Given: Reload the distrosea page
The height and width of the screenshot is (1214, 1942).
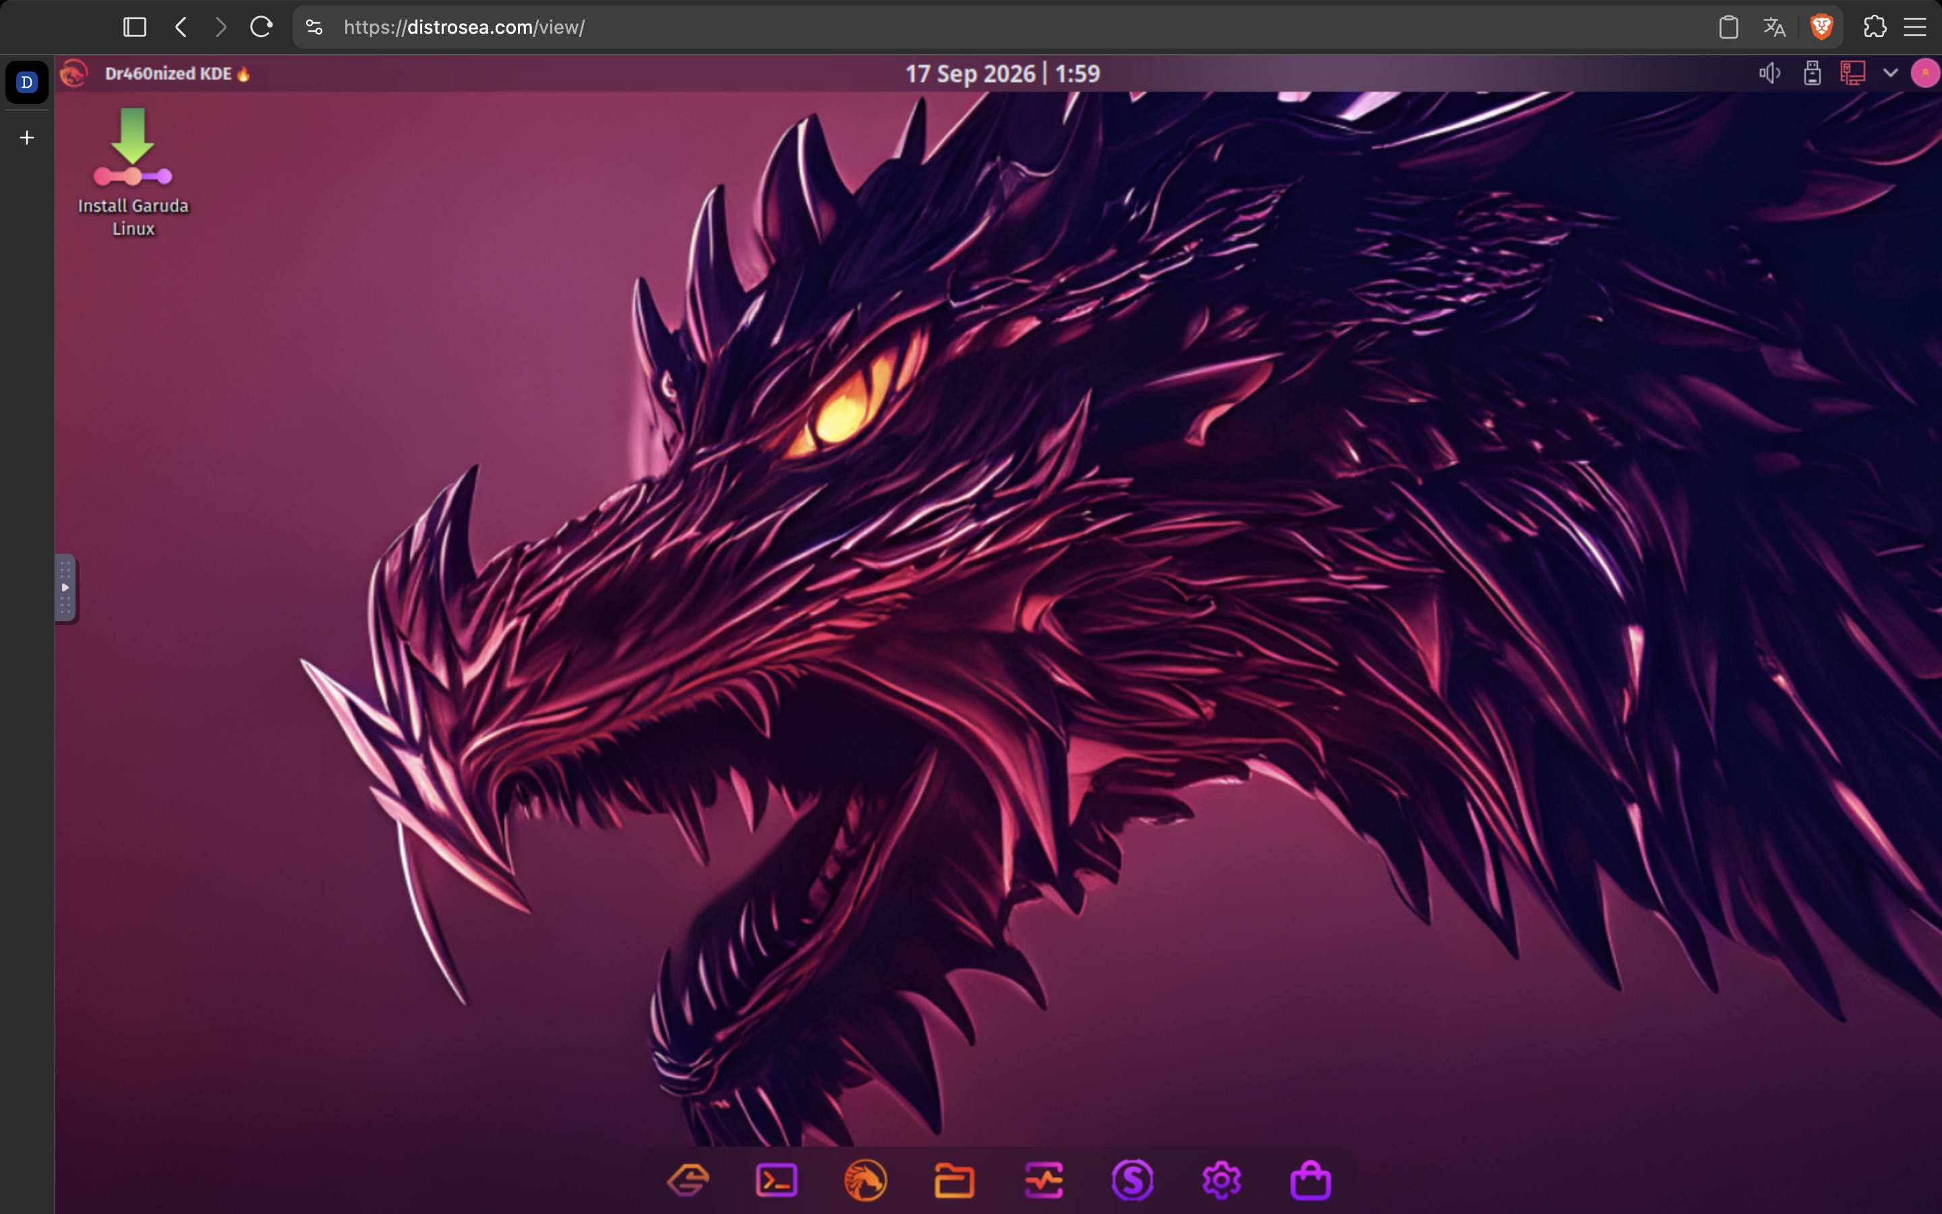Looking at the screenshot, I should (261, 27).
